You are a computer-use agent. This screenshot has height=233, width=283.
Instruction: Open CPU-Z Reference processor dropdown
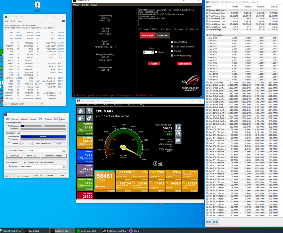[42, 166]
